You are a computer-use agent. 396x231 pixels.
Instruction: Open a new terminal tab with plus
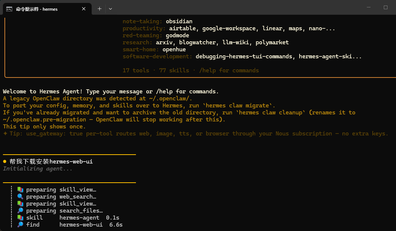click(99, 9)
